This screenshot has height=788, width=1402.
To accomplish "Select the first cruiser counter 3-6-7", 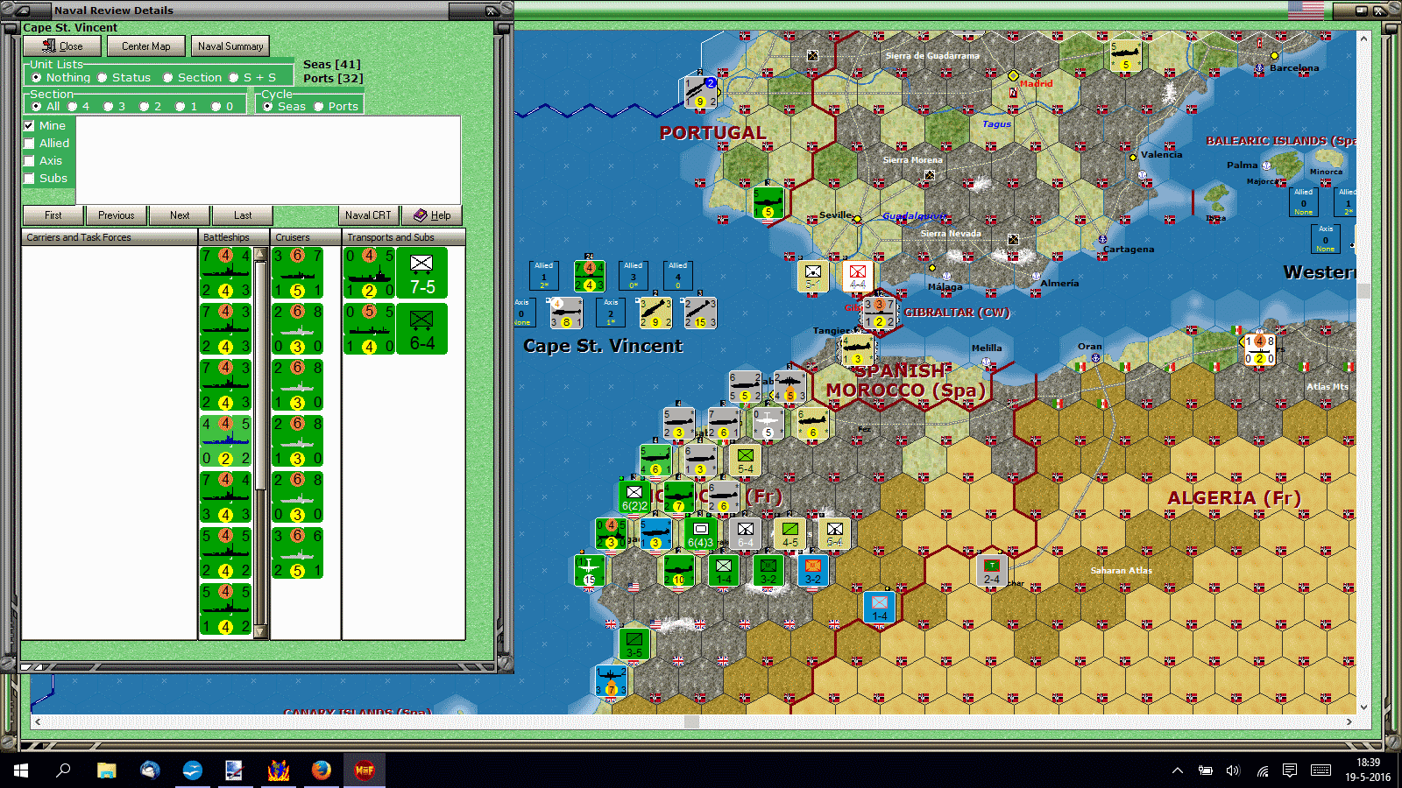I will [297, 273].
